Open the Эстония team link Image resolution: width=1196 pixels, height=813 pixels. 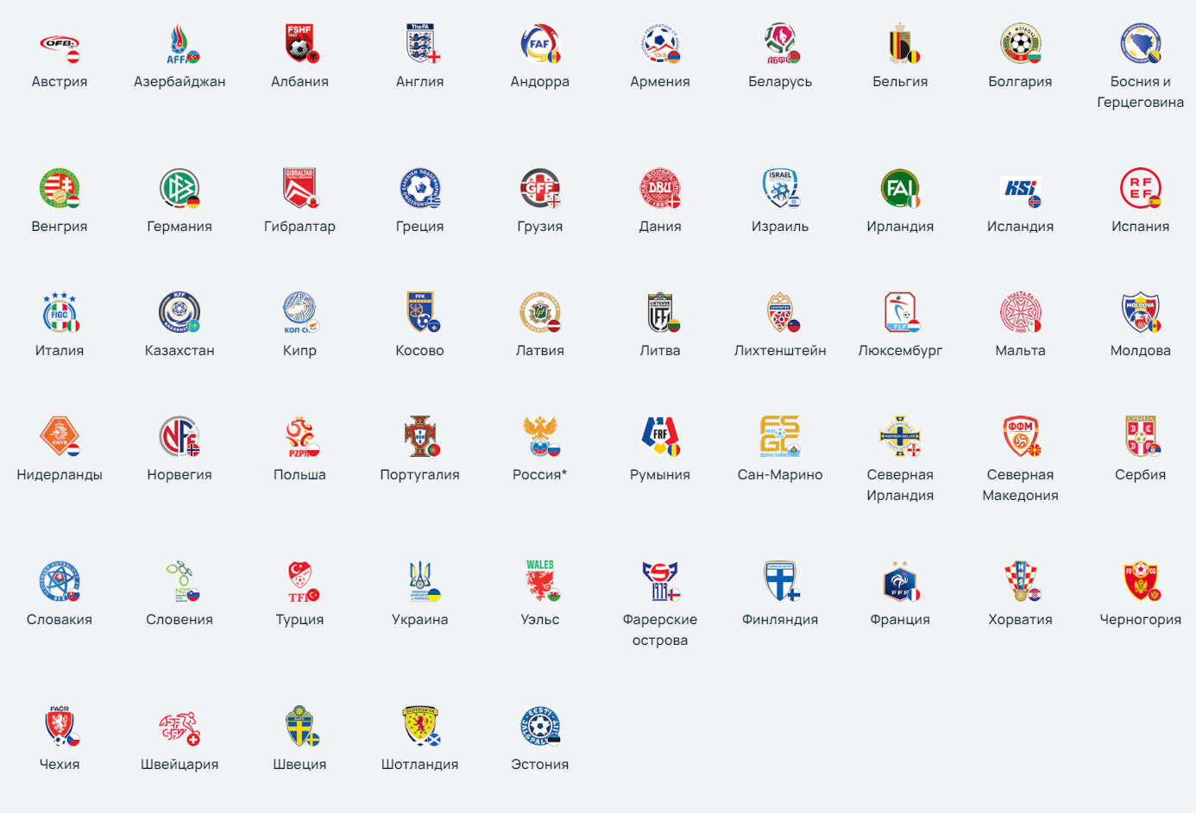click(540, 765)
